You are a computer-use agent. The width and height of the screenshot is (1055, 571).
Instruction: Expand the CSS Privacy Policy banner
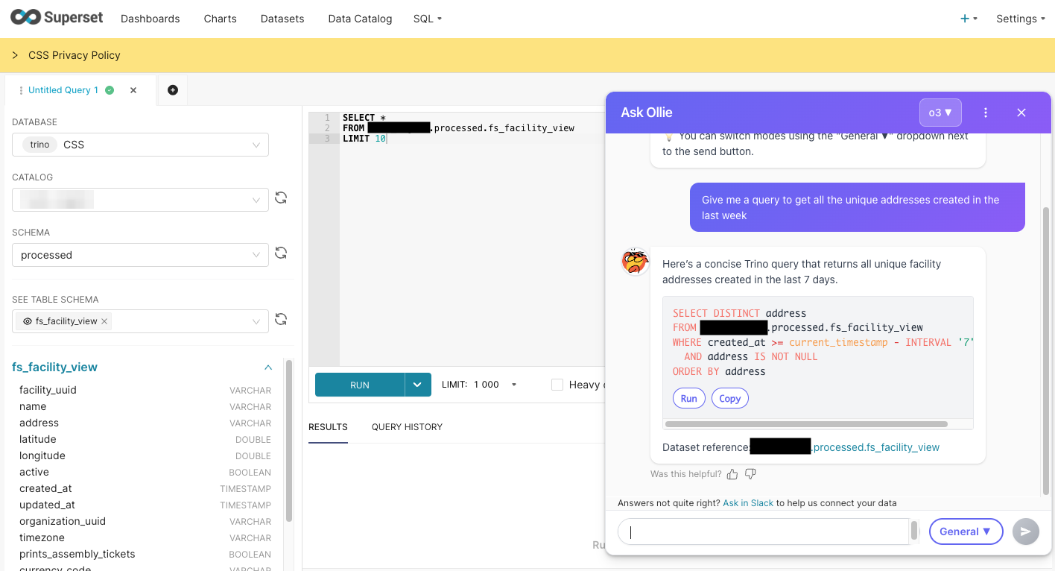[15, 55]
